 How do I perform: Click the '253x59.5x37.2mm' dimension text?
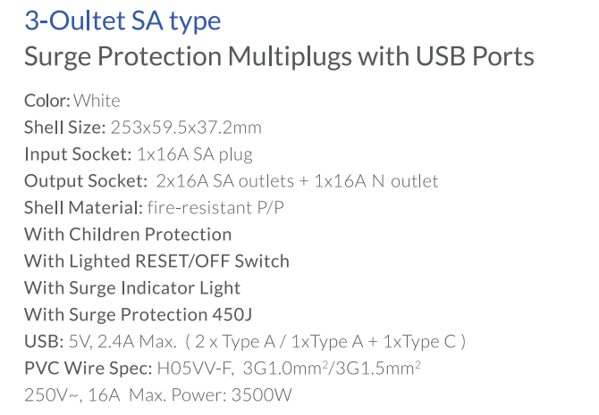(186, 128)
